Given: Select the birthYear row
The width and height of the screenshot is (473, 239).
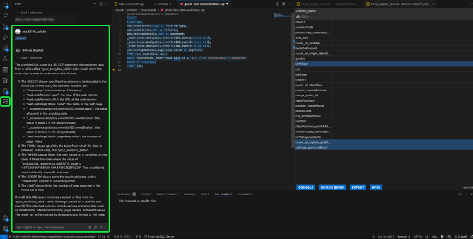Looking at the screenshot, I should pyautogui.click(x=383, y=64).
